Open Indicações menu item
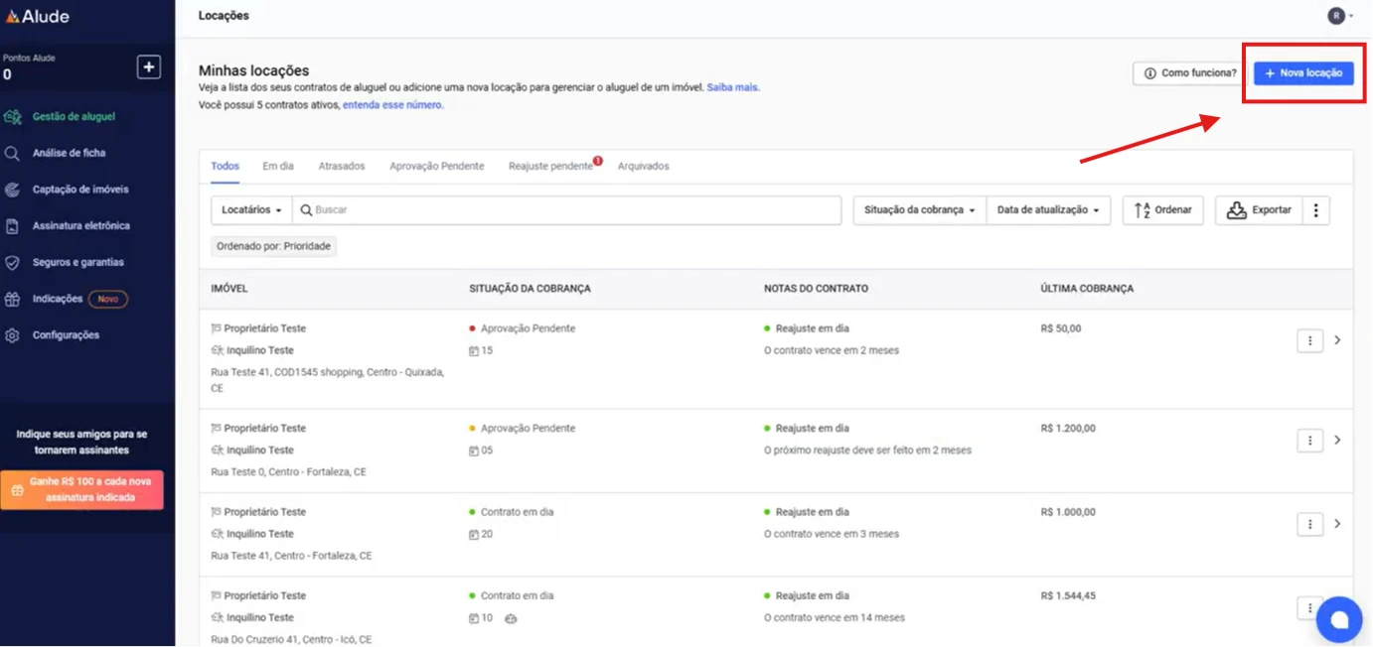The width and height of the screenshot is (1373, 647). click(x=58, y=299)
